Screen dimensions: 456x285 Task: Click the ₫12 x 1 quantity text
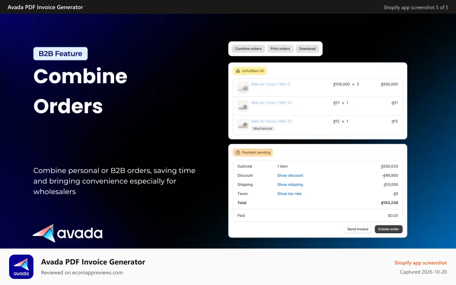tap(340, 121)
